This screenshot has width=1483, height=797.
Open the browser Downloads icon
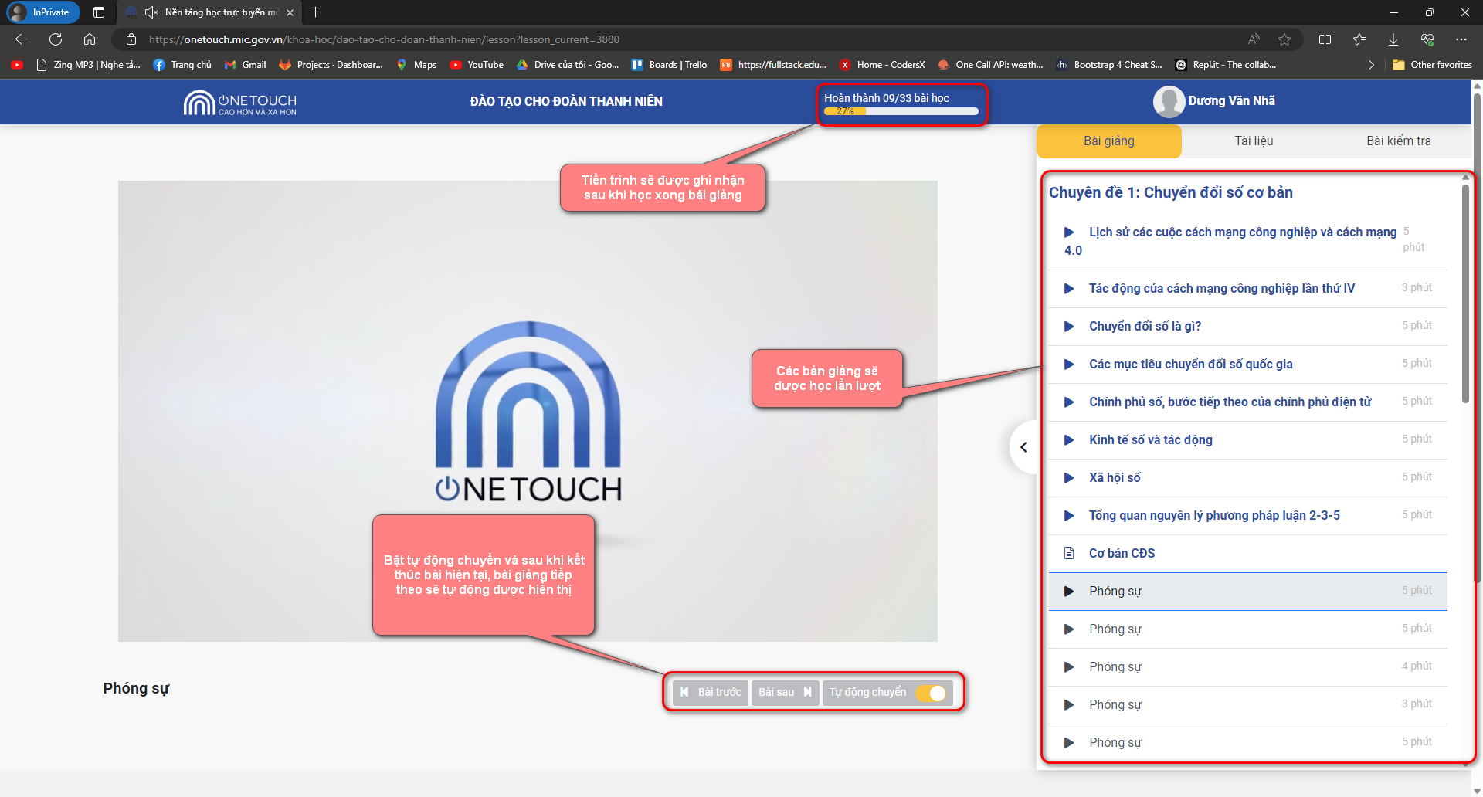click(1393, 39)
